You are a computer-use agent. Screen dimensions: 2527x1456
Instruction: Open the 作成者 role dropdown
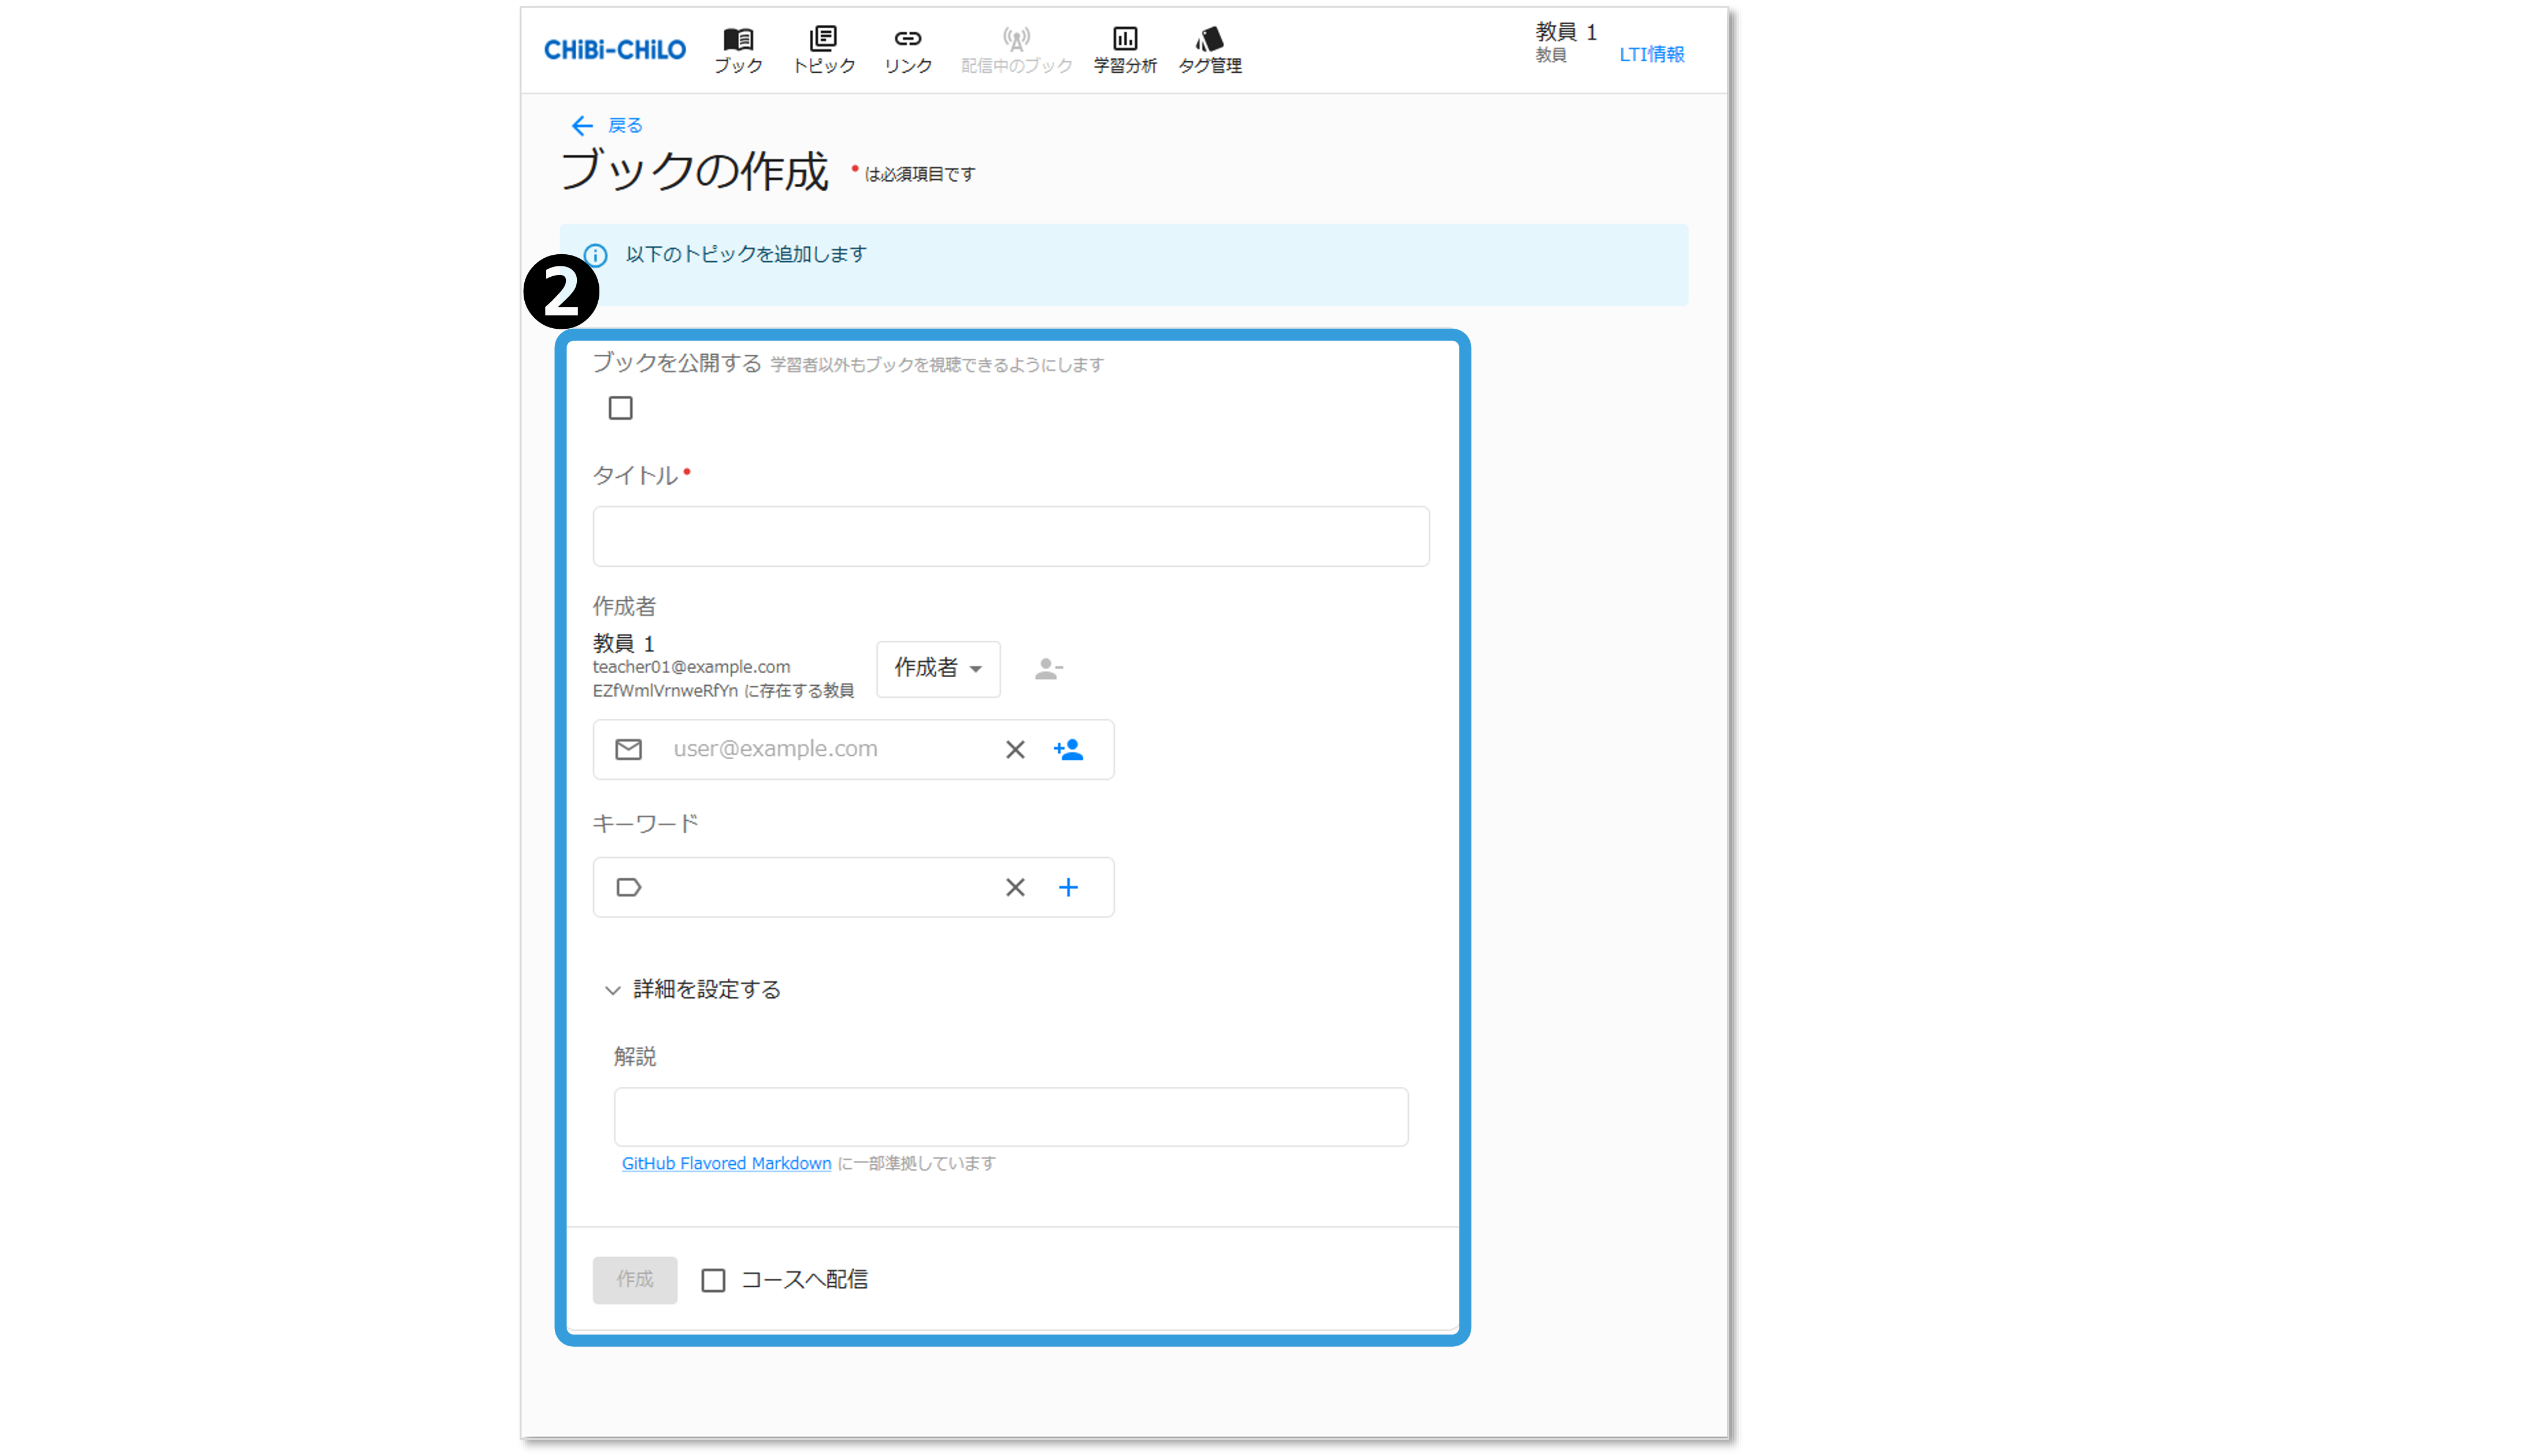pos(938,668)
